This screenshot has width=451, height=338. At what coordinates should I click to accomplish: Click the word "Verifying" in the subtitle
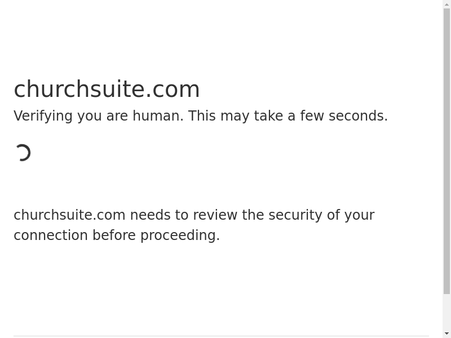[x=43, y=116]
